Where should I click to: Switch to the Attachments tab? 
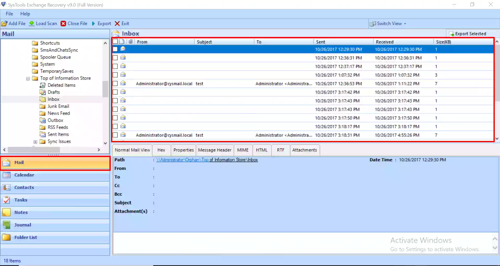305,150
